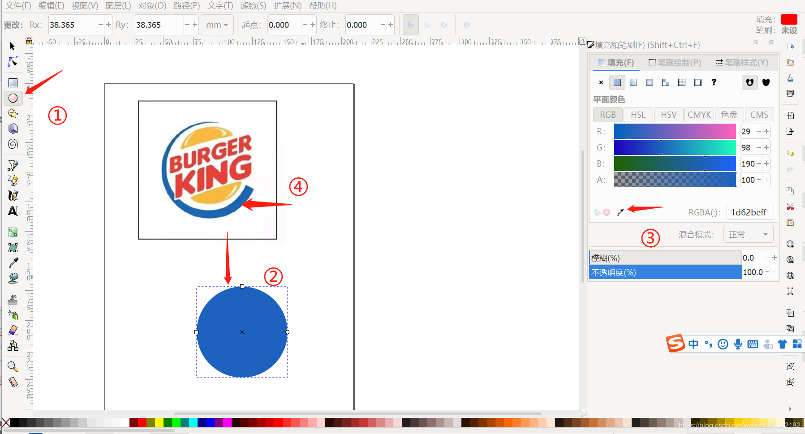Image resolution: width=805 pixels, height=434 pixels.
Task: Set fill to no paint (X)
Action: coord(601,82)
